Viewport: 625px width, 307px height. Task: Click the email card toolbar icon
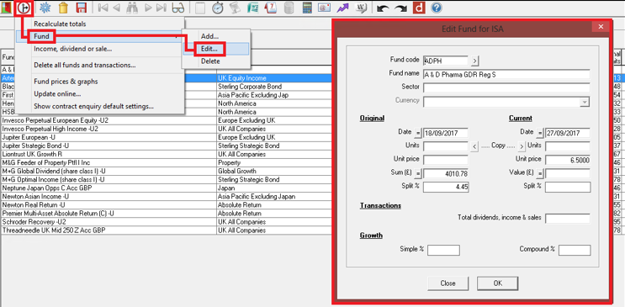pyautogui.click(x=325, y=8)
